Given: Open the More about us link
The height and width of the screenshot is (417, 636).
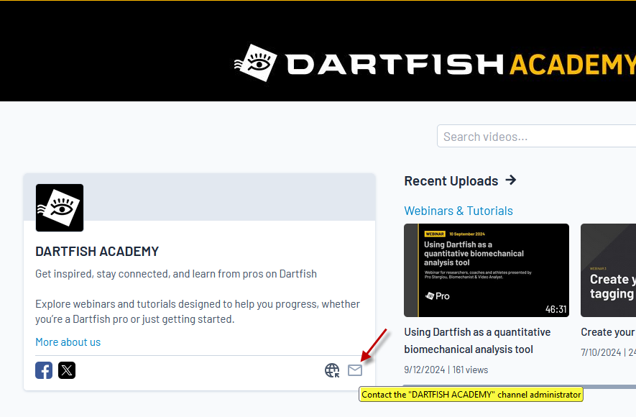Looking at the screenshot, I should (x=68, y=342).
